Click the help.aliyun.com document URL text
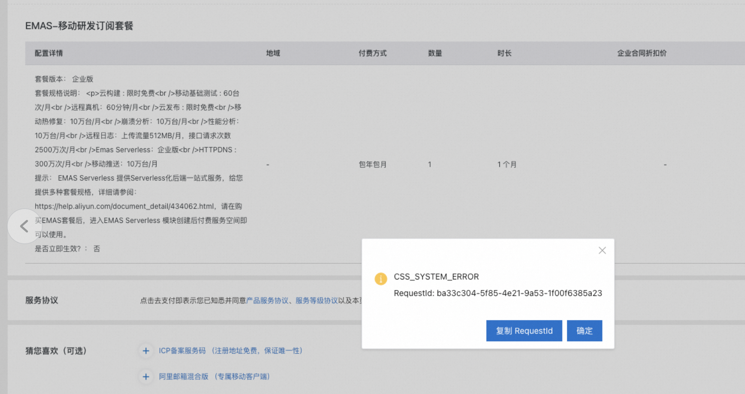Image resolution: width=745 pixels, height=394 pixels. 124,206
